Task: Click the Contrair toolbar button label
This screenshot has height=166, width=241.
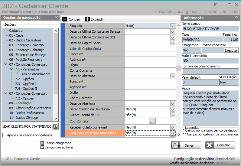Action: [x=75, y=19]
